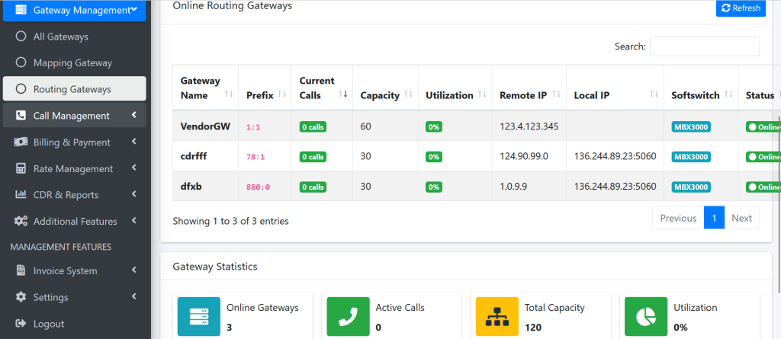Viewport: 781px width, 339px height.
Task: Click MBX3000 badge in VendorGW row
Action: click(691, 127)
